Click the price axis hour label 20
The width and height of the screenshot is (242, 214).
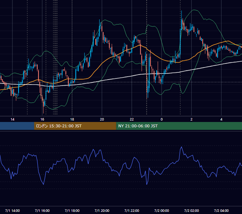coord(102,119)
